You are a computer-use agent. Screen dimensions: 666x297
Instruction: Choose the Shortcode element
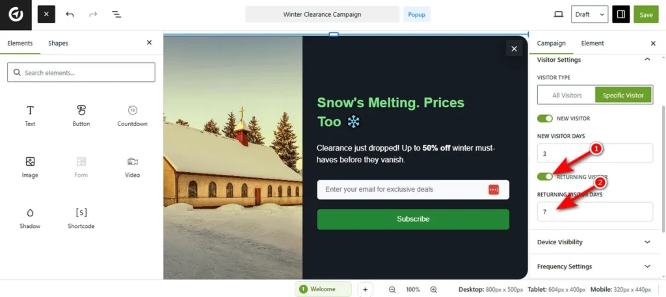pos(81,218)
